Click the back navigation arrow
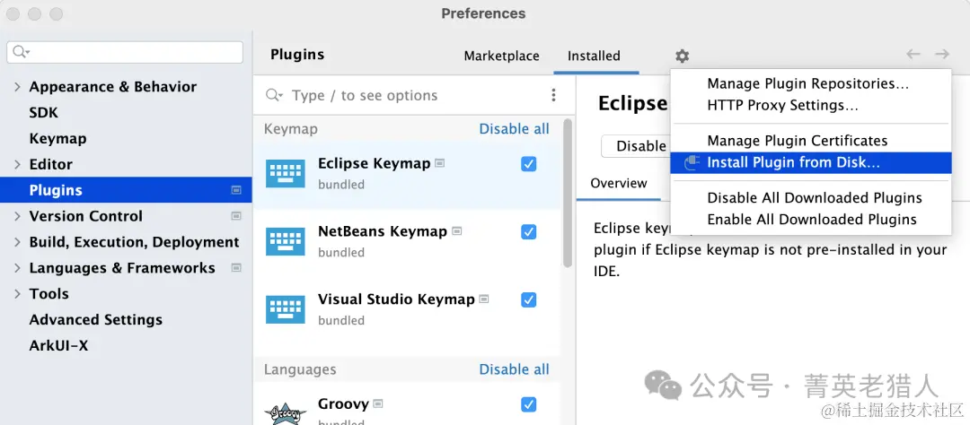This screenshot has height=425, width=970. 913,55
